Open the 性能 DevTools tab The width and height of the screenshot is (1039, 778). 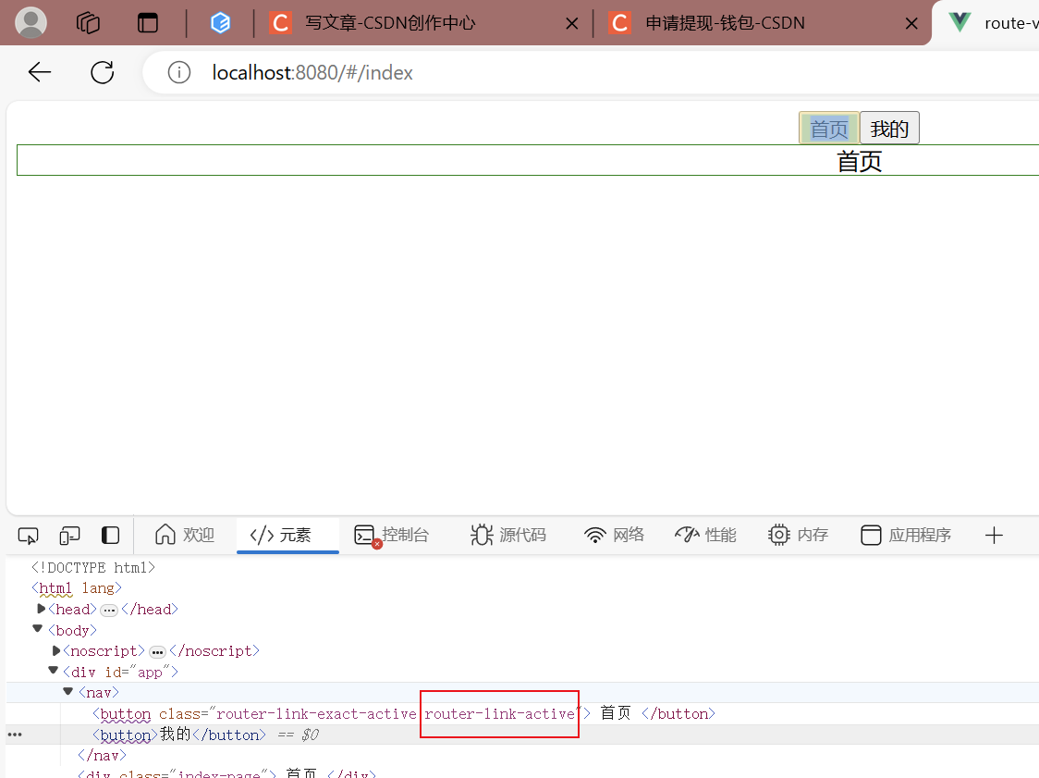pos(705,535)
